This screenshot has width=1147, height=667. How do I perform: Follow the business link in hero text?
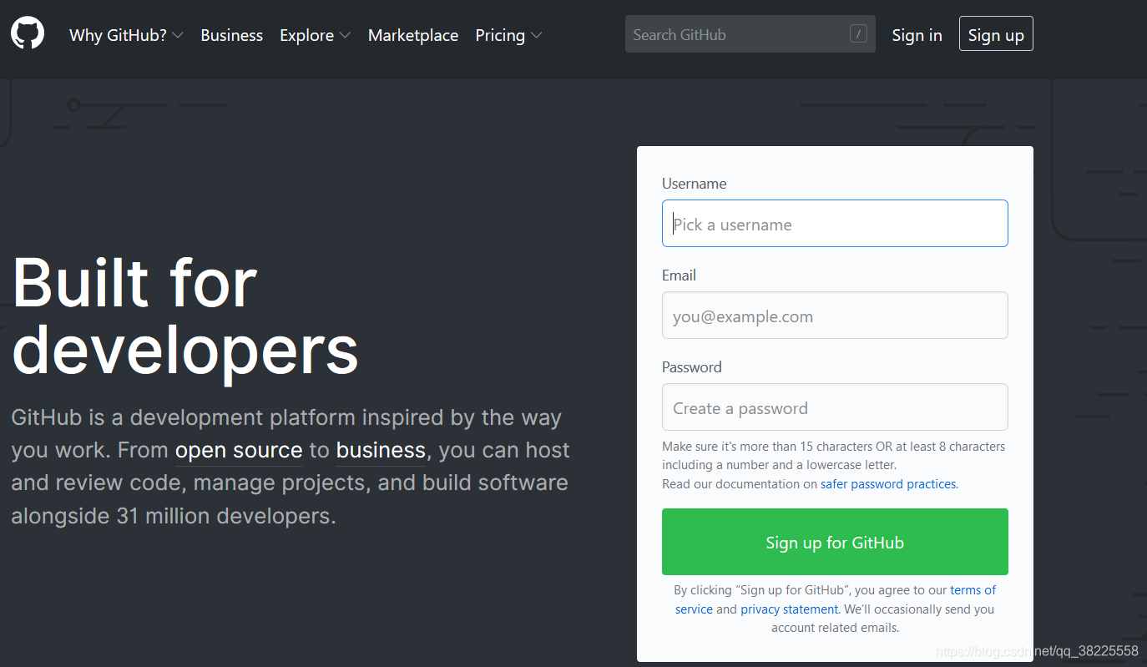coord(381,450)
